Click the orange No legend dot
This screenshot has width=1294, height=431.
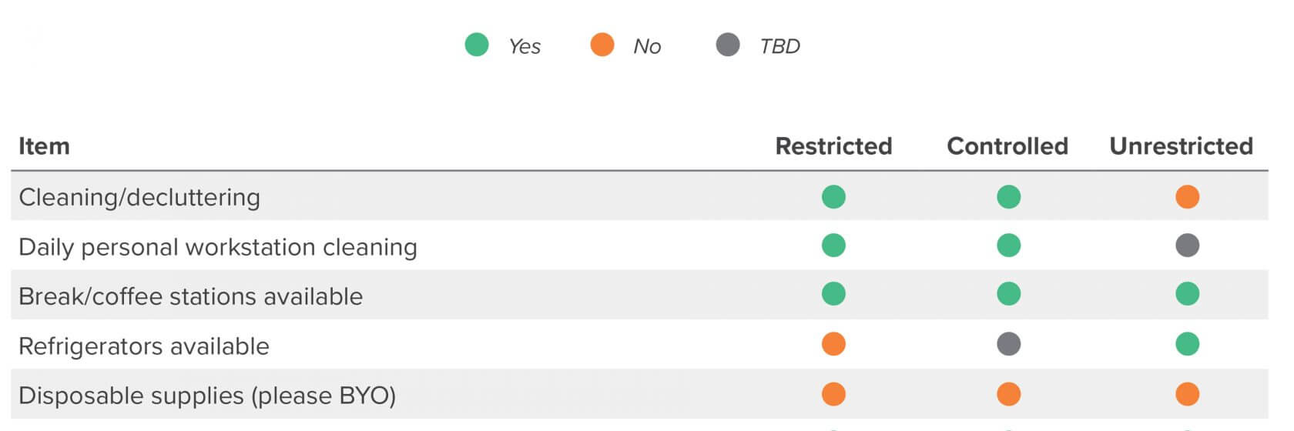click(602, 45)
